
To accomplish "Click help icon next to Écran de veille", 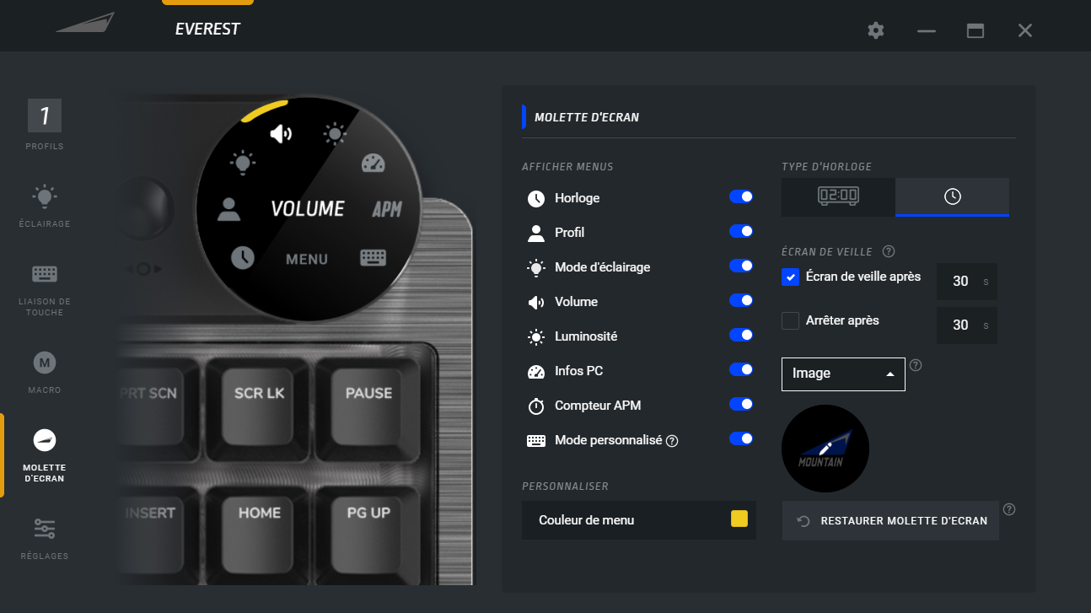I will 888,251.
